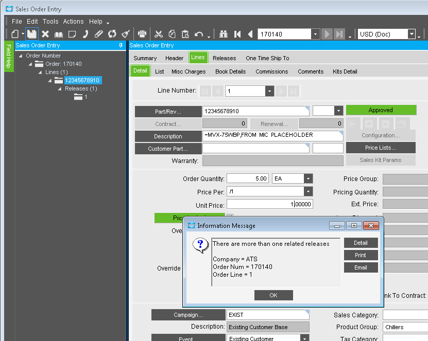Click the Print toolbar icon

(142, 34)
